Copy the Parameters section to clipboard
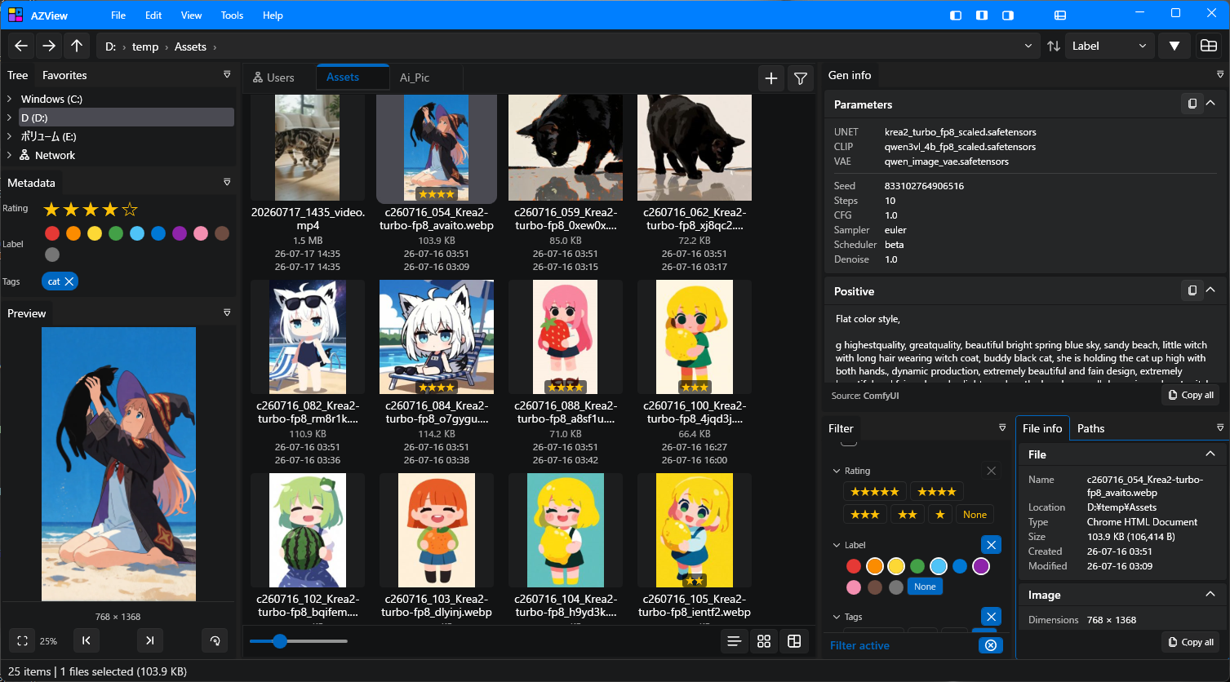This screenshot has height=682, width=1230. click(1192, 104)
